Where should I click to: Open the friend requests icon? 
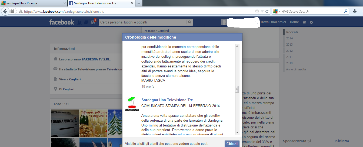(80, 22)
